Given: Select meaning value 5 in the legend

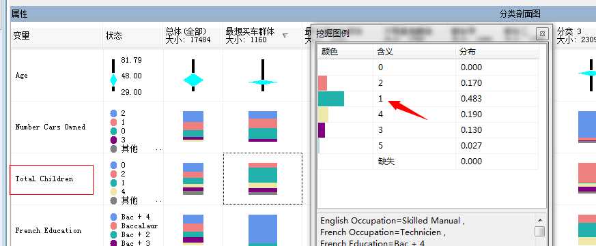Looking at the screenshot, I should pos(380,146).
